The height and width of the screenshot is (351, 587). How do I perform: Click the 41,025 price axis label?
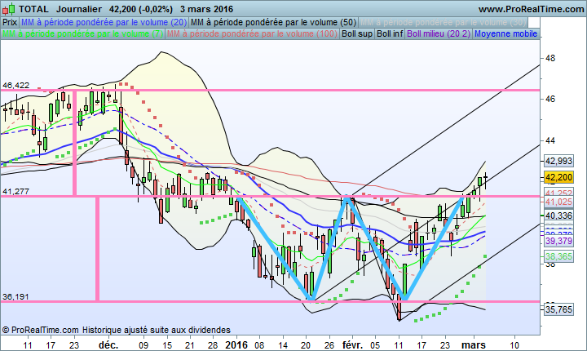tap(558, 202)
